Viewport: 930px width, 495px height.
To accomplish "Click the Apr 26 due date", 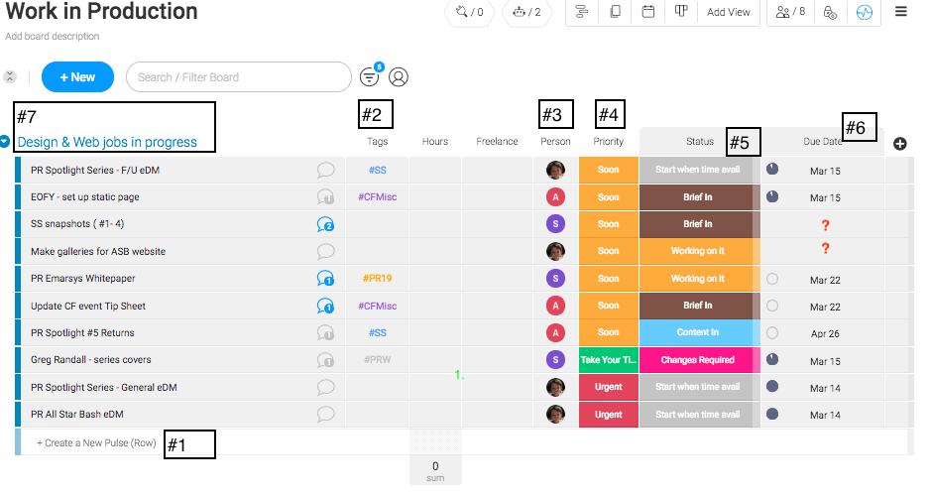I will [x=825, y=334].
